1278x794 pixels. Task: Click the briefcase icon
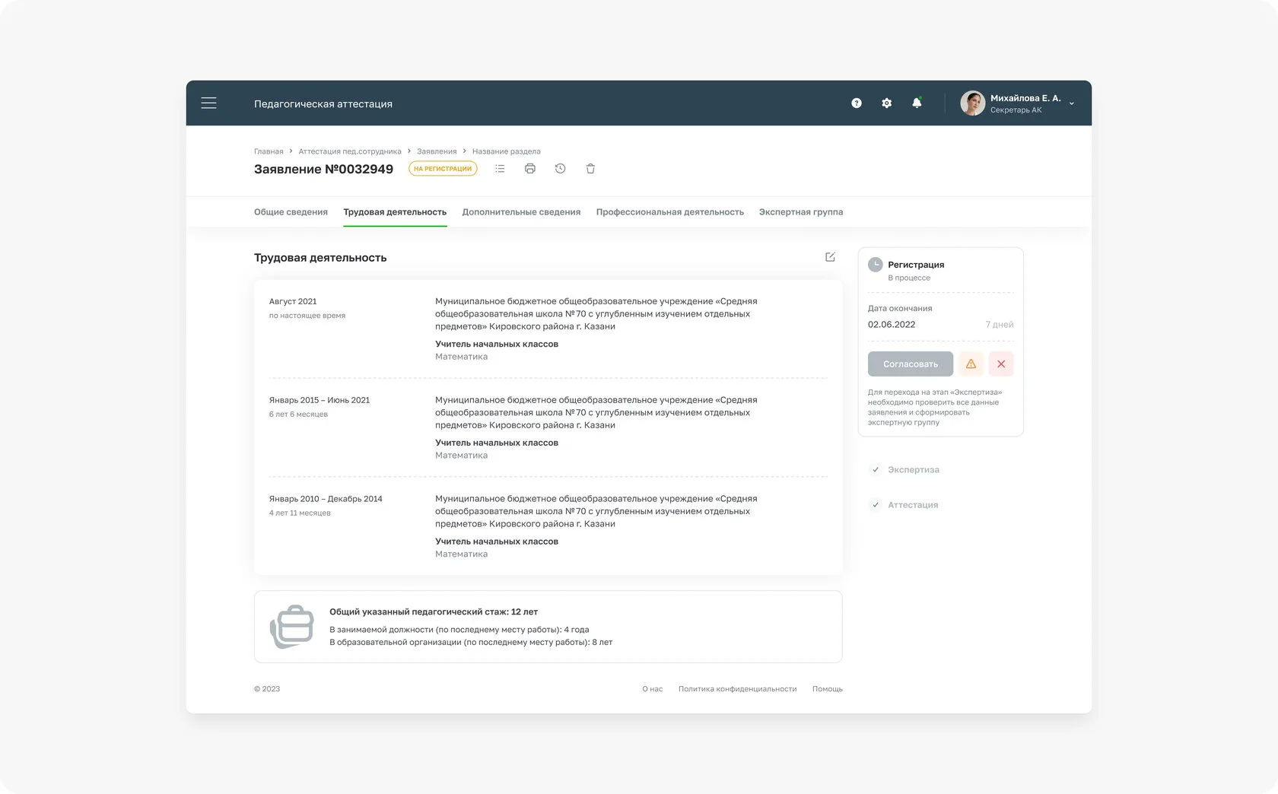291,627
